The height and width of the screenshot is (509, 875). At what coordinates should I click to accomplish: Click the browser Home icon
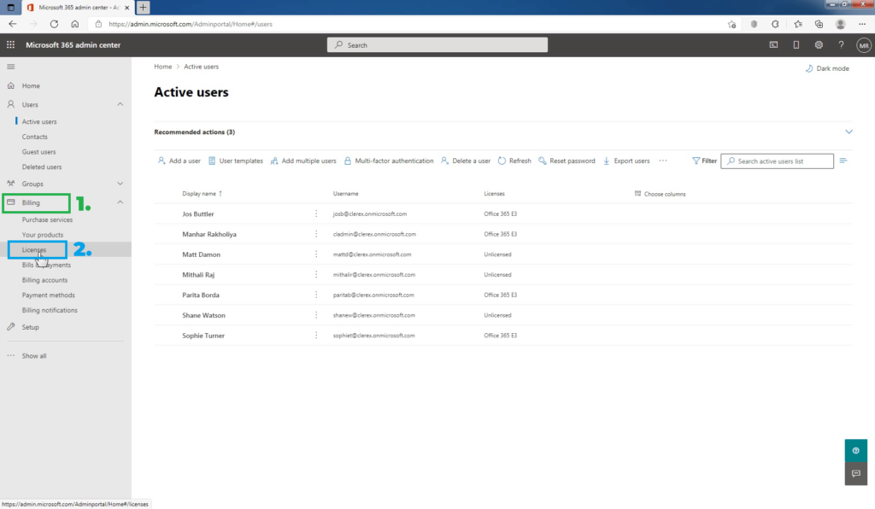(x=75, y=24)
